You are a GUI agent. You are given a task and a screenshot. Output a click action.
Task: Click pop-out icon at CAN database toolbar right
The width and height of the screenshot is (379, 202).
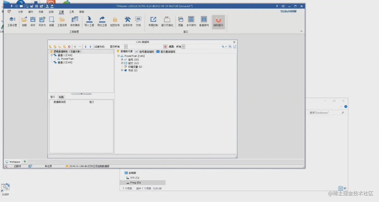pos(235,47)
